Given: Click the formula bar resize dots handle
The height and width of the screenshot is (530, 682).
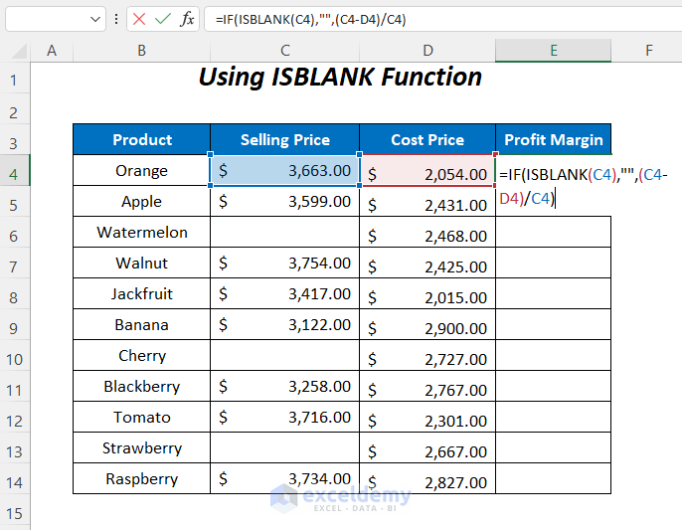Looking at the screenshot, I should (116, 19).
